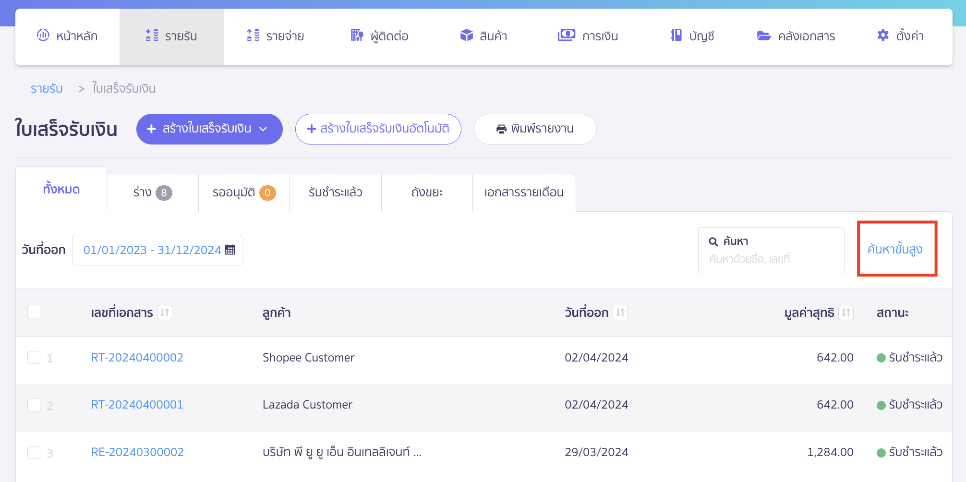
Task: Click the Shopee Customer cell
Action: click(309, 358)
